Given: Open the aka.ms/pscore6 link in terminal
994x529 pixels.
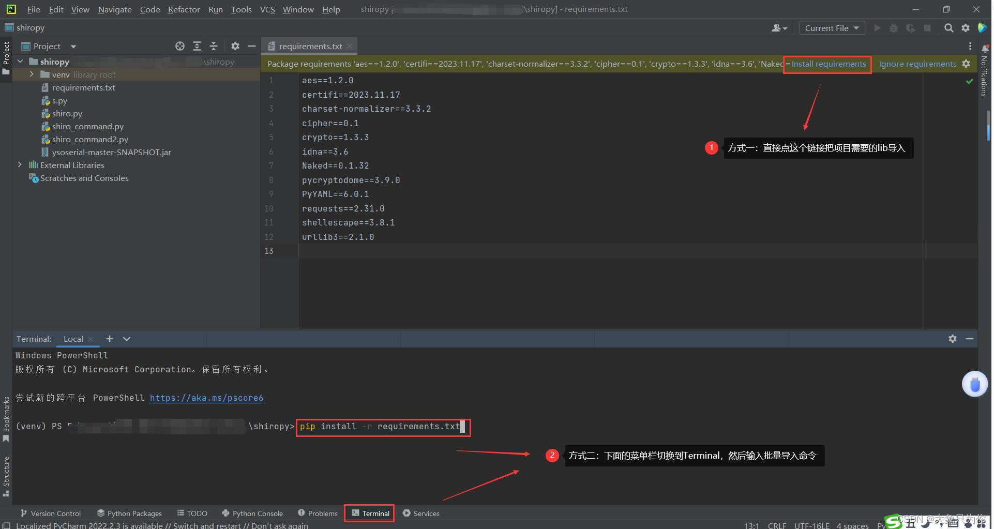Looking at the screenshot, I should [x=206, y=398].
